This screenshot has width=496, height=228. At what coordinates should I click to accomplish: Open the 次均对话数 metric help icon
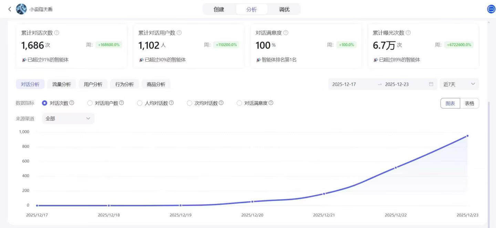[221, 103]
